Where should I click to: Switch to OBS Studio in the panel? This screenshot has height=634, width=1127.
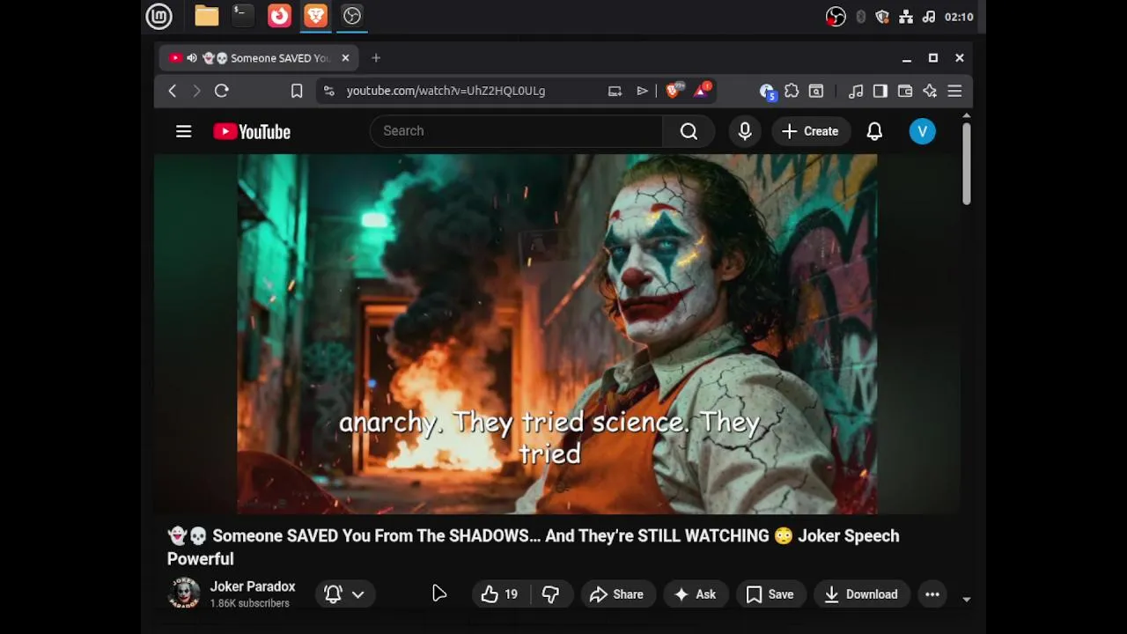click(x=352, y=16)
